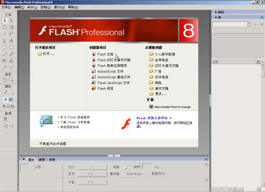The image size is (265, 192).
Task: Click the Straighten option icon
Action: tap(11, 127)
